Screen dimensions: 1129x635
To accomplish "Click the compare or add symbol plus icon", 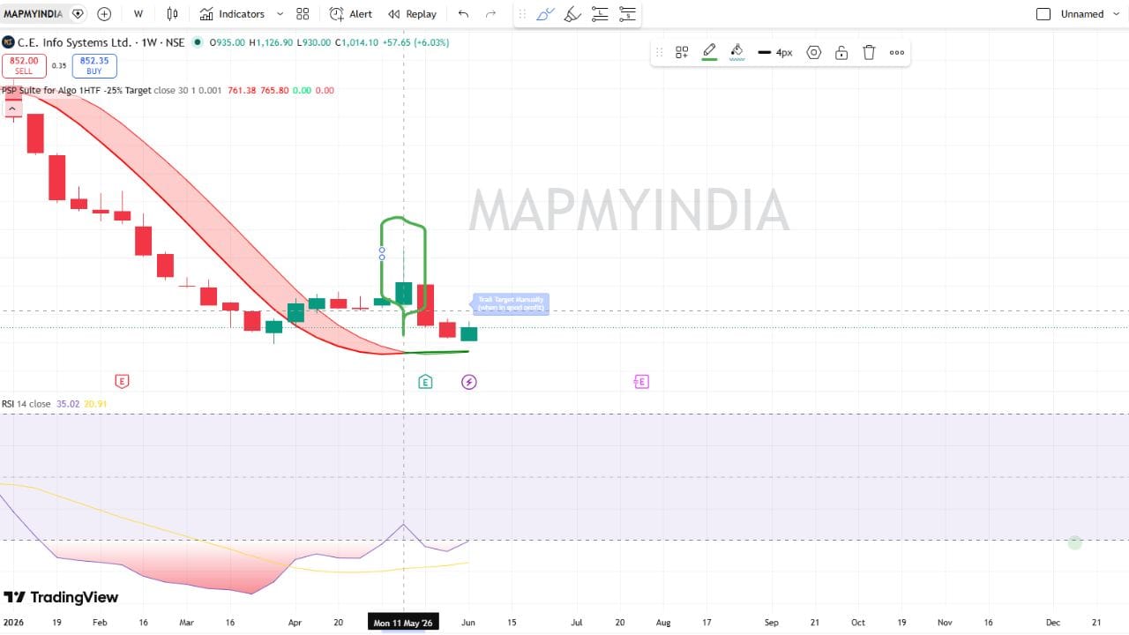I will [x=104, y=14].
